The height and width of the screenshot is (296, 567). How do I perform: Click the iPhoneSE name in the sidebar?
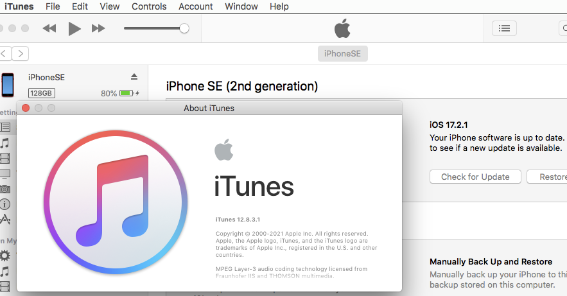click(46, 77)
